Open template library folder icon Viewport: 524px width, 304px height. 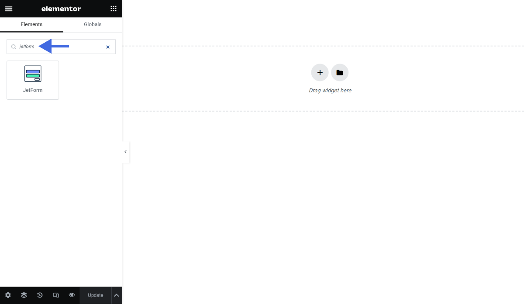point(340,72)
